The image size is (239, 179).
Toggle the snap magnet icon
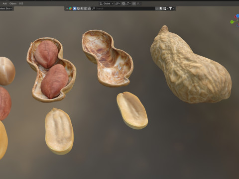[123, 3]
